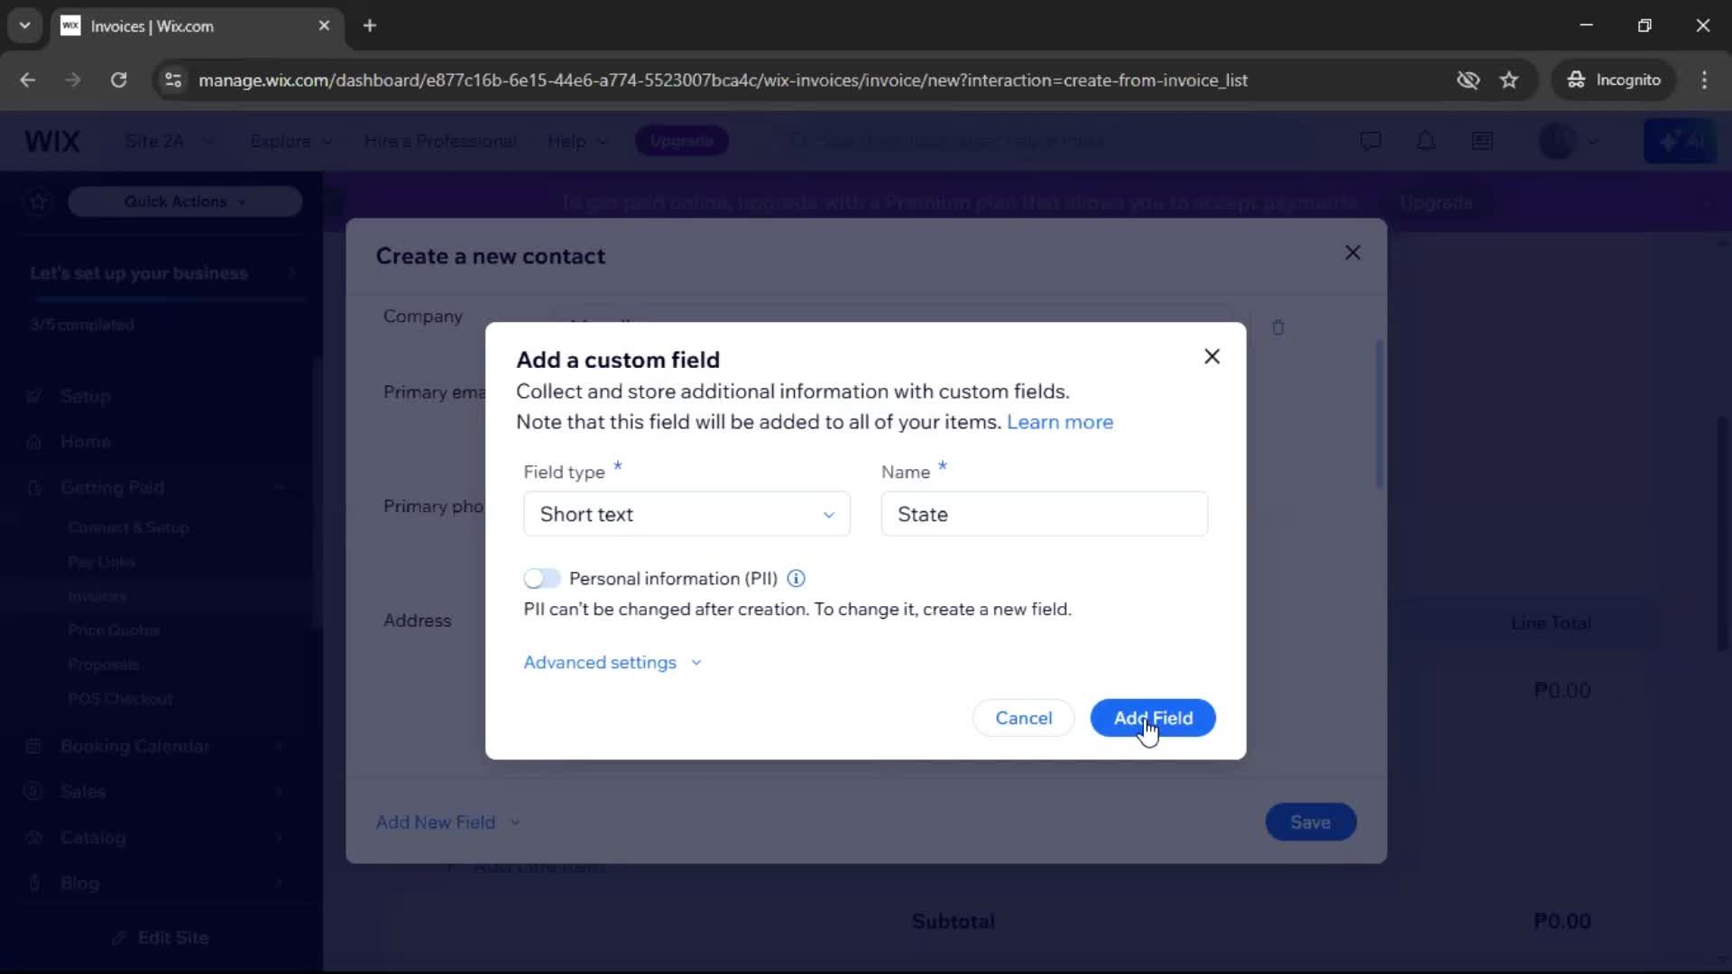Click the Home icon in sidebar
Viewport: 1732px width, 974px height.
(x=34, y=442)
